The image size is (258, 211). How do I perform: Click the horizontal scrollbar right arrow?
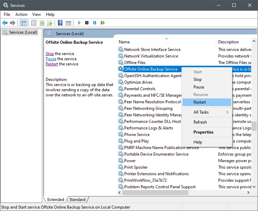pos(248,192)
